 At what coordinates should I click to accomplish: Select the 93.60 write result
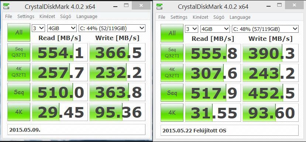(271, 113)
